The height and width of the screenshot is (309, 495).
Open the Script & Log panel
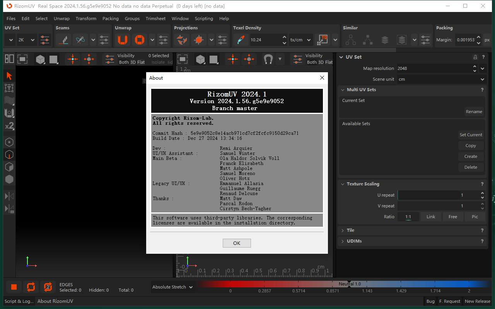click(x=19, y=301)
